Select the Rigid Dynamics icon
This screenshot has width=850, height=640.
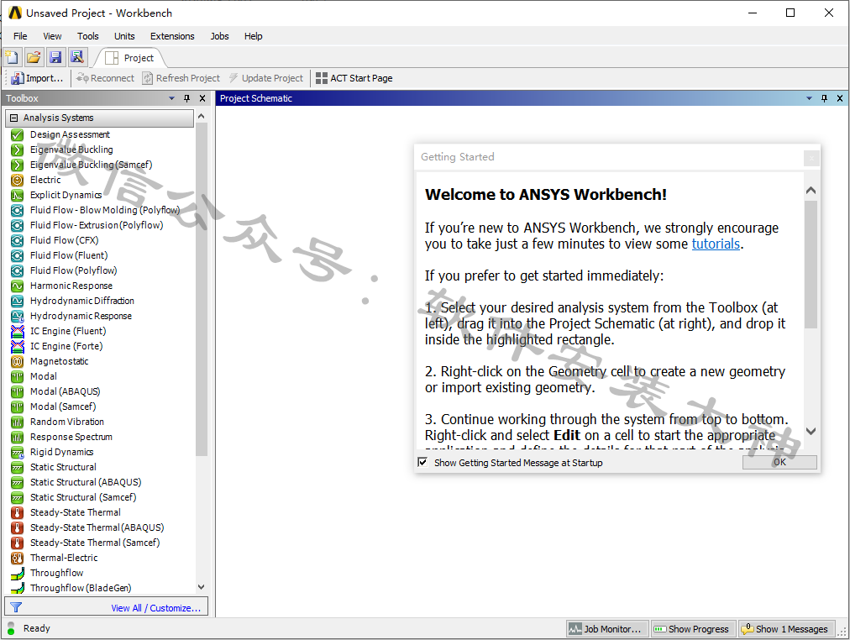pos(18,452)
